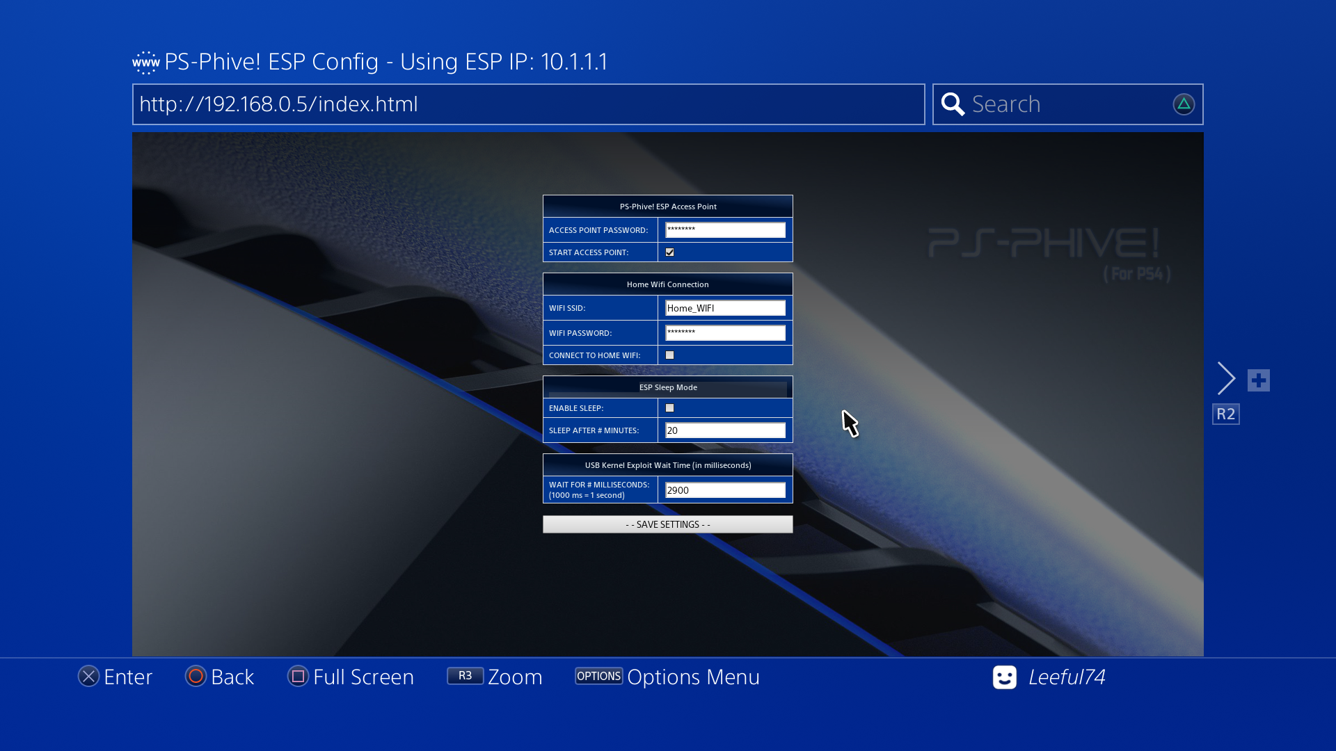1336x751 pixels.
Task: Click the Full Screen label
Action: pyautogui.click(x=363, y=677)
